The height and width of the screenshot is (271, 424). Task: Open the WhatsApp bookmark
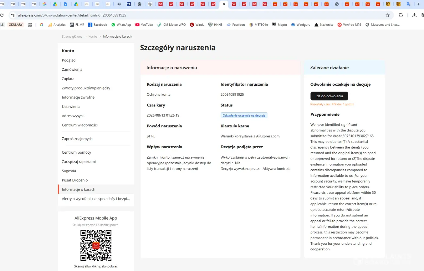coord(121,25)
